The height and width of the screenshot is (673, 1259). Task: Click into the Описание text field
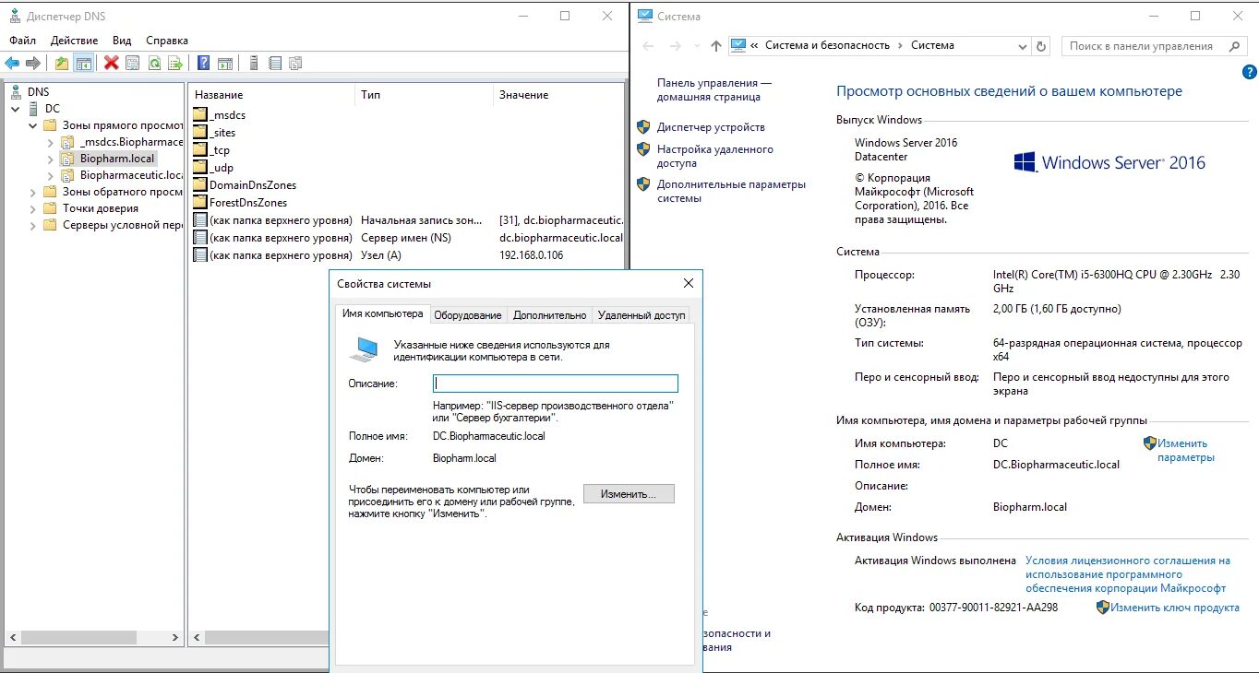[556, 384]
